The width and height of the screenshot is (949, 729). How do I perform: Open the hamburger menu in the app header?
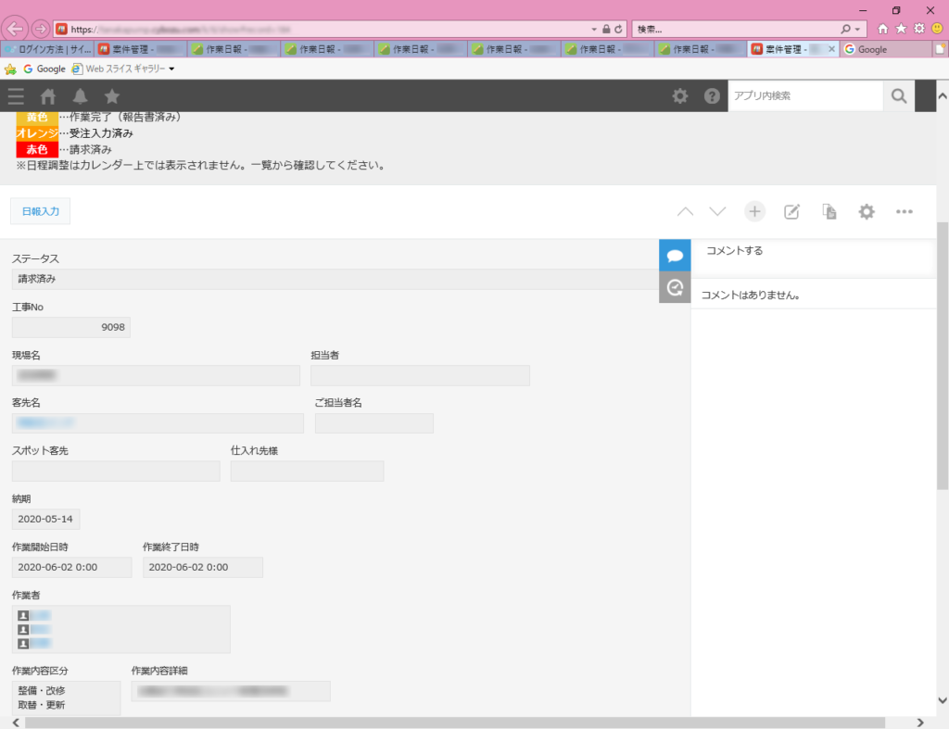[x=16, y=96]
